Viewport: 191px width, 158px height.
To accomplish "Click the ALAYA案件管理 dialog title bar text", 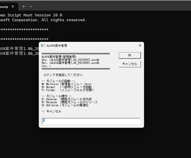I will pyautogui.click(x=56, y=45).
